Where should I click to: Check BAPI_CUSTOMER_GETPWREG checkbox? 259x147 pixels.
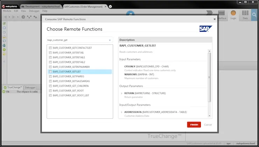pos(50,76)
